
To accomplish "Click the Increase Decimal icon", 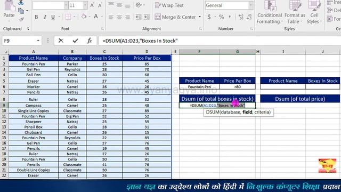I will [241, 17].
